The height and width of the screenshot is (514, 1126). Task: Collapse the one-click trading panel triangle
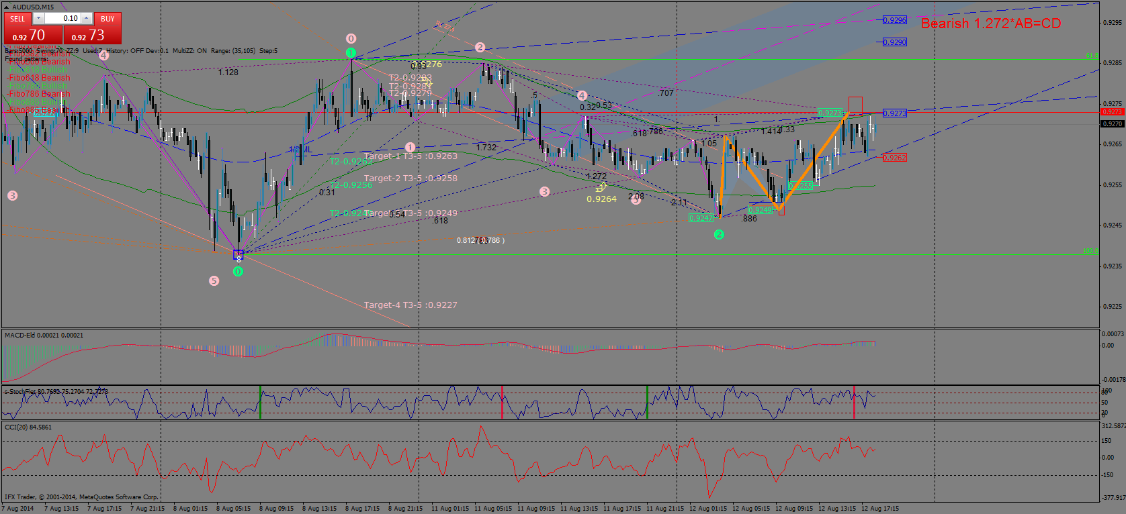click(x=7, y=7)
